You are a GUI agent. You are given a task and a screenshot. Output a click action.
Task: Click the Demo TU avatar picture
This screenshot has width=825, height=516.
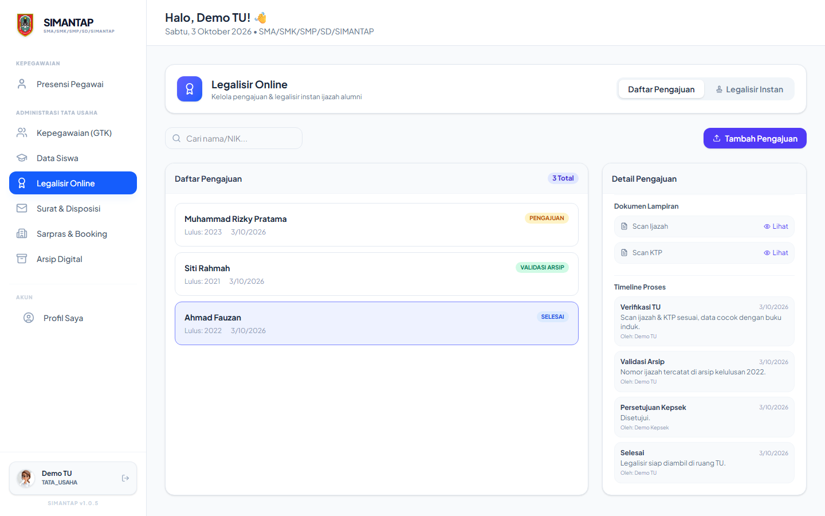[26, 478]
